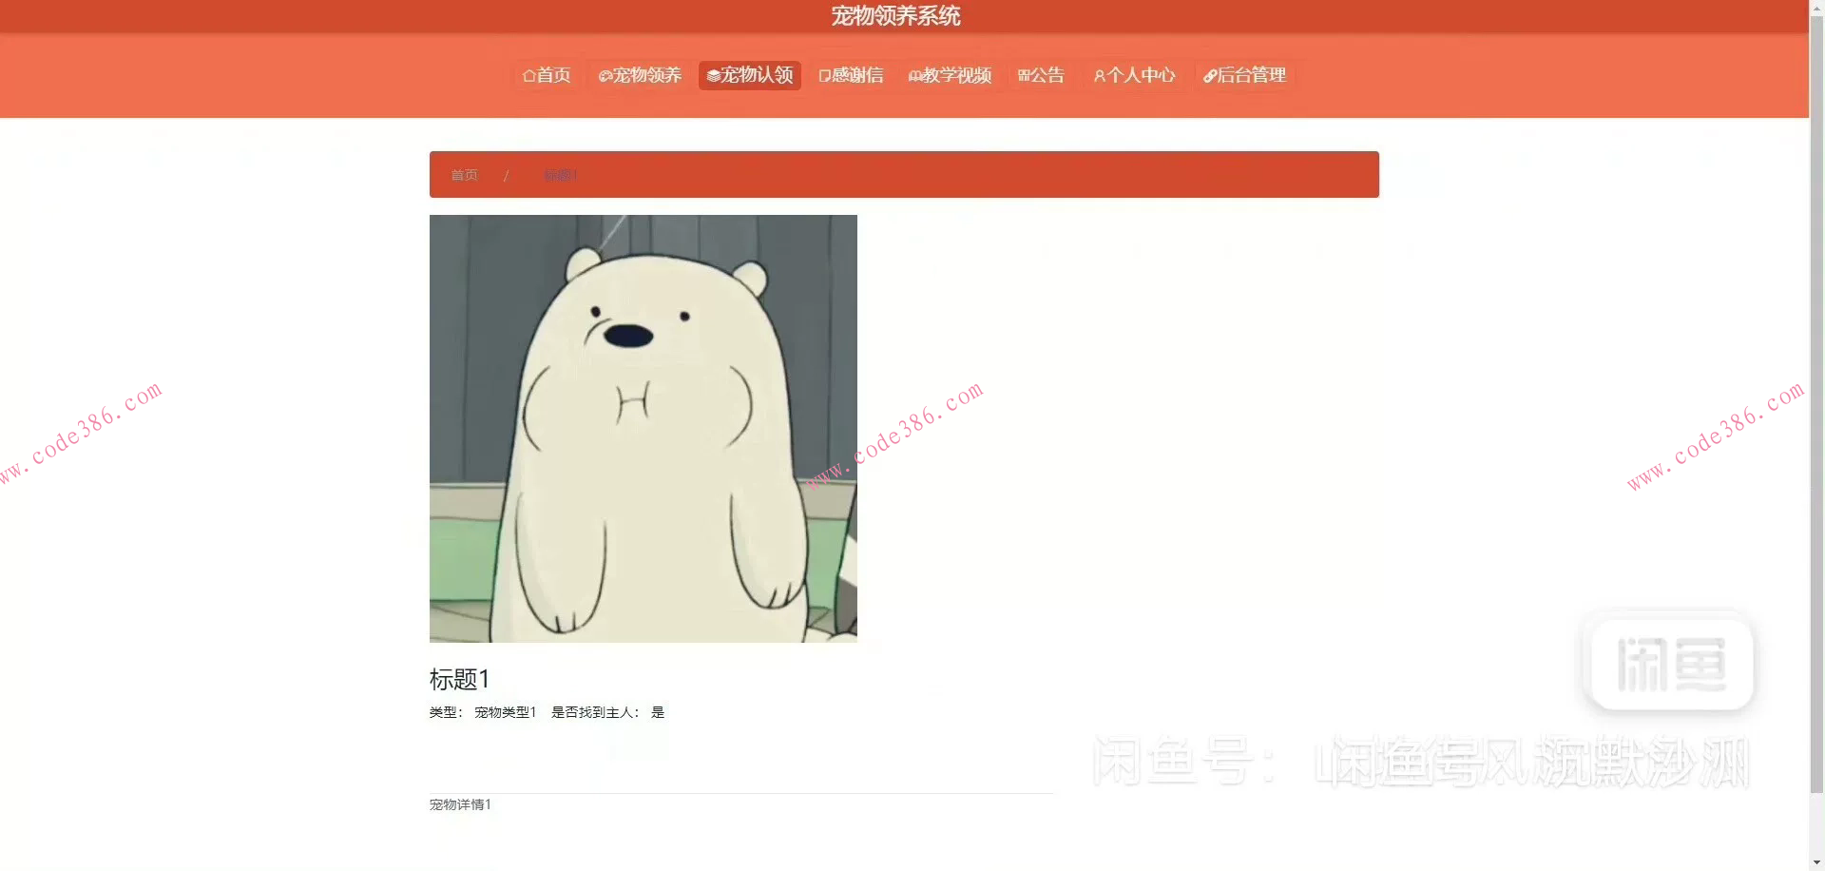
Task: Select the paw icon on 宠物领养 tab
Action: tap(605, 75)
